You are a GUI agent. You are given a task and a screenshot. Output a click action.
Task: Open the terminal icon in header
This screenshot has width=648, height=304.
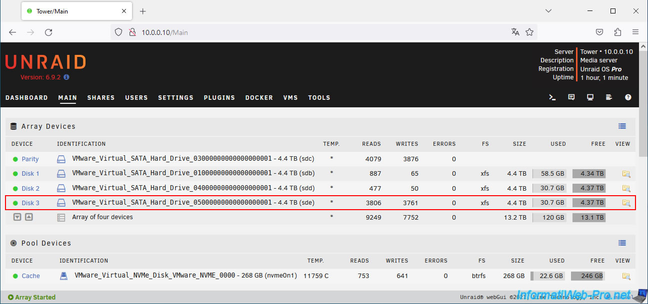click(552, 98)
